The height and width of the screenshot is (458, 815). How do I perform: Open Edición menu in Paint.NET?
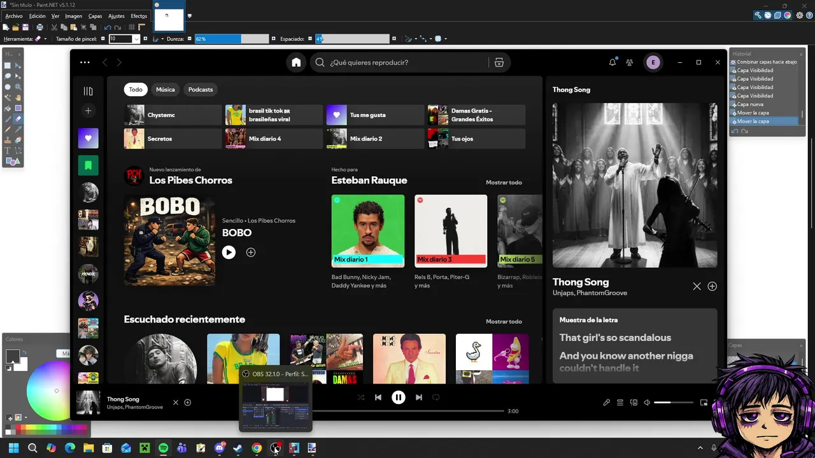[37, 16]
